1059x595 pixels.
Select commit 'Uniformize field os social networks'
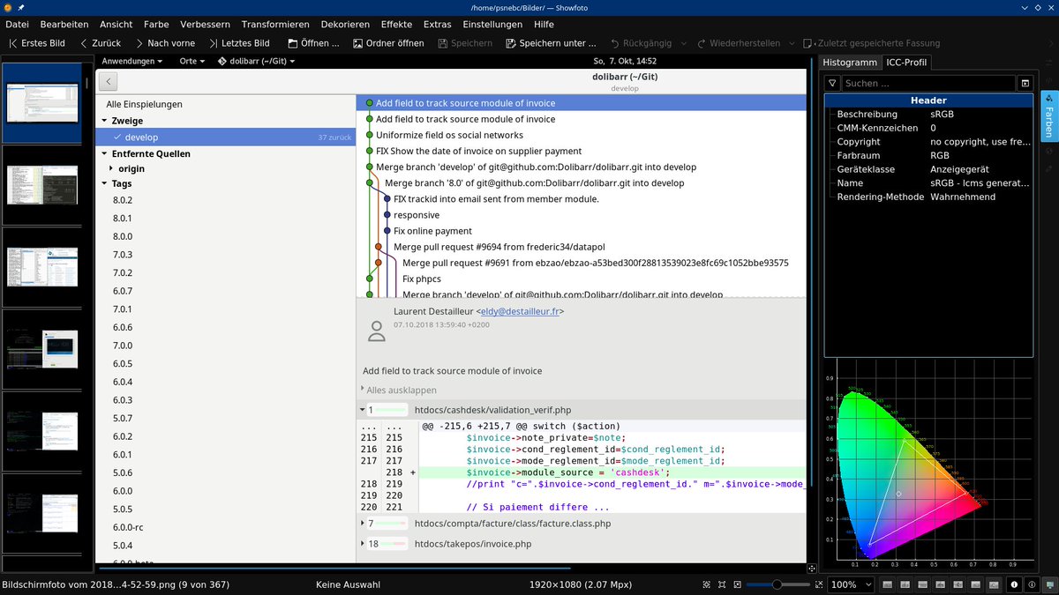click(x=449, y=135)
